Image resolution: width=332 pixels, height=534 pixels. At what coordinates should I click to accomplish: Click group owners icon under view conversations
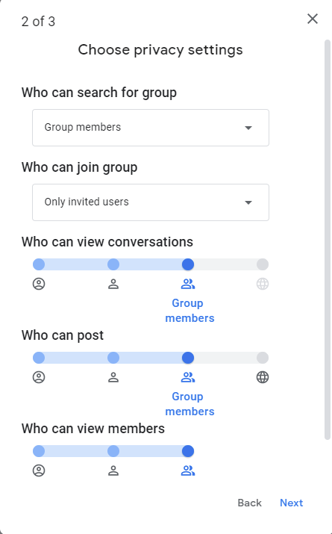pos(39,284)
